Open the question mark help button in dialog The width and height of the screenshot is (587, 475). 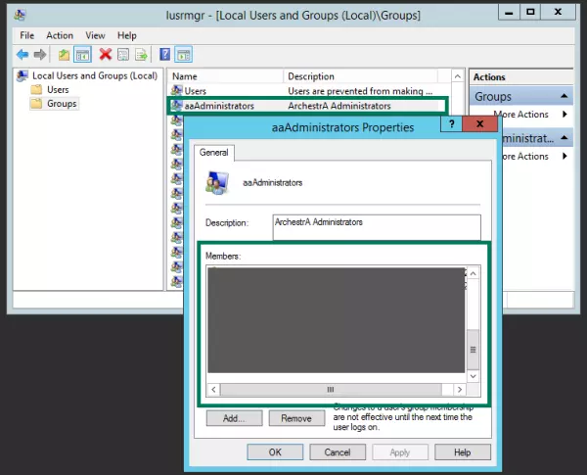(x=450, y=126)
